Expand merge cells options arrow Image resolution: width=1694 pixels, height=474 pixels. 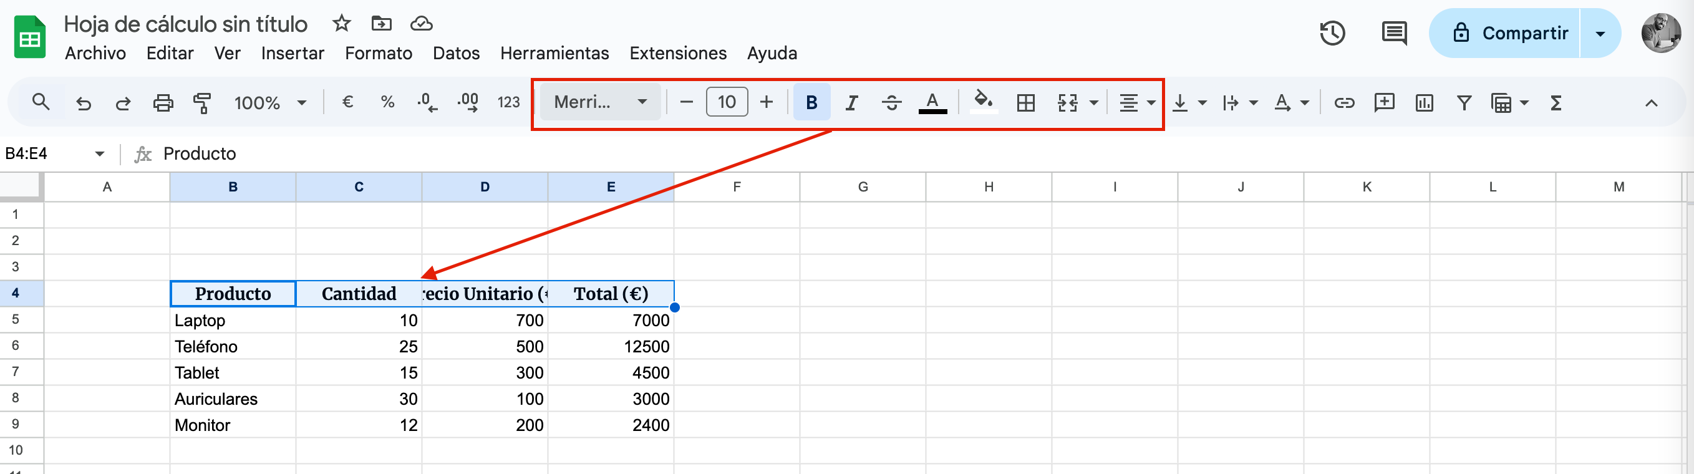[x=1093, y=102]
